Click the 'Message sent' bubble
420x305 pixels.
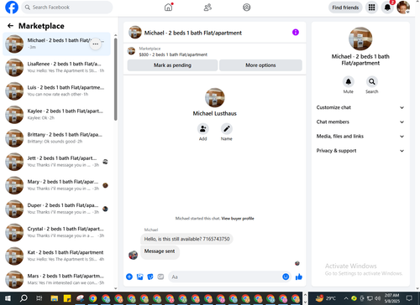coord(160,251)
